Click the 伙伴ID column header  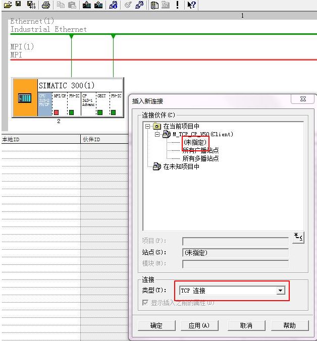pos(104,139)
